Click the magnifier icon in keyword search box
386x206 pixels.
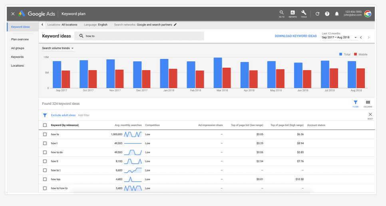[81, 36]
